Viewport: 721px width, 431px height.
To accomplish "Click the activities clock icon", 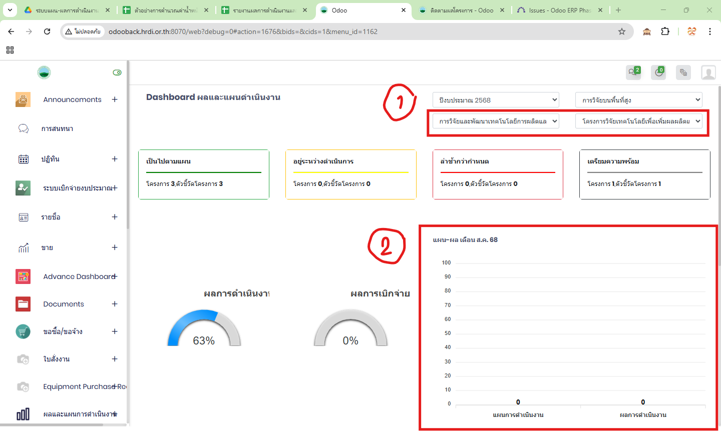I will pyautogui.click(x=658, y=72).
